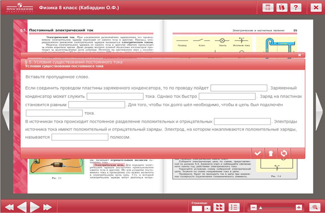
Task: Open thumbnail grid page view
Action: click(220, 207)
